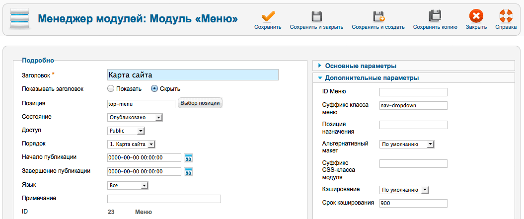Open the Доступ dropdown set to Public
This screenshot has height=219, width=524.
(126, 131)
